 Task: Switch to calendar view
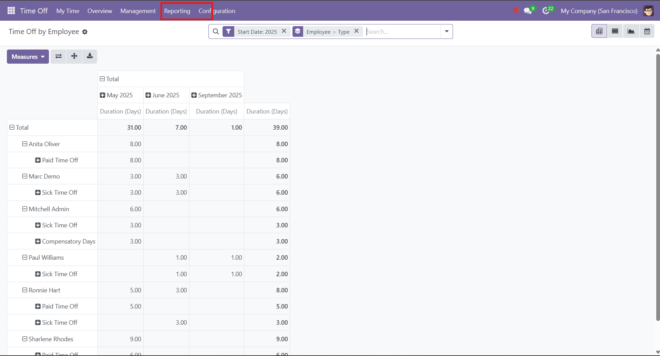[647, 31]
